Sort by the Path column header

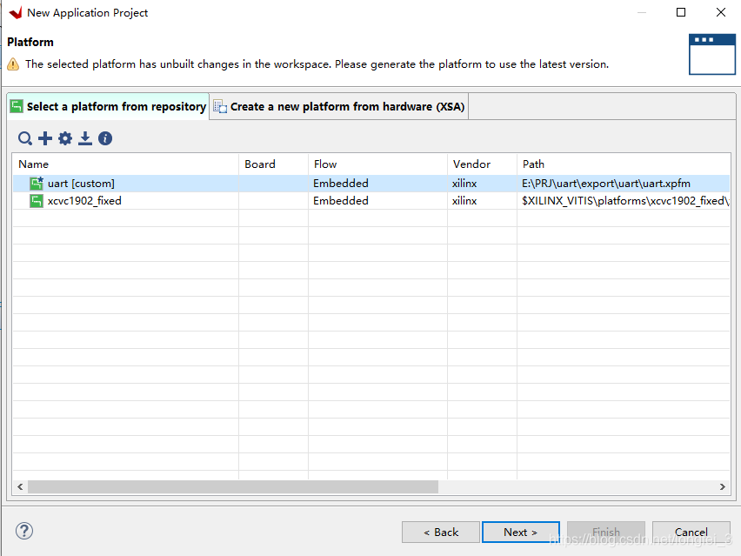(x=624, y=164)
